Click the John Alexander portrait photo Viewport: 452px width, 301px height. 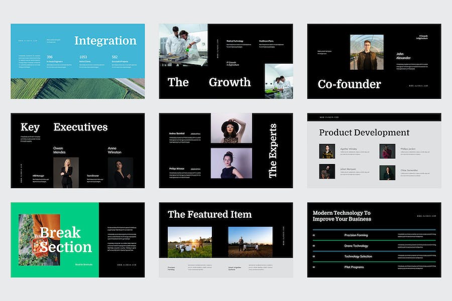367,52
